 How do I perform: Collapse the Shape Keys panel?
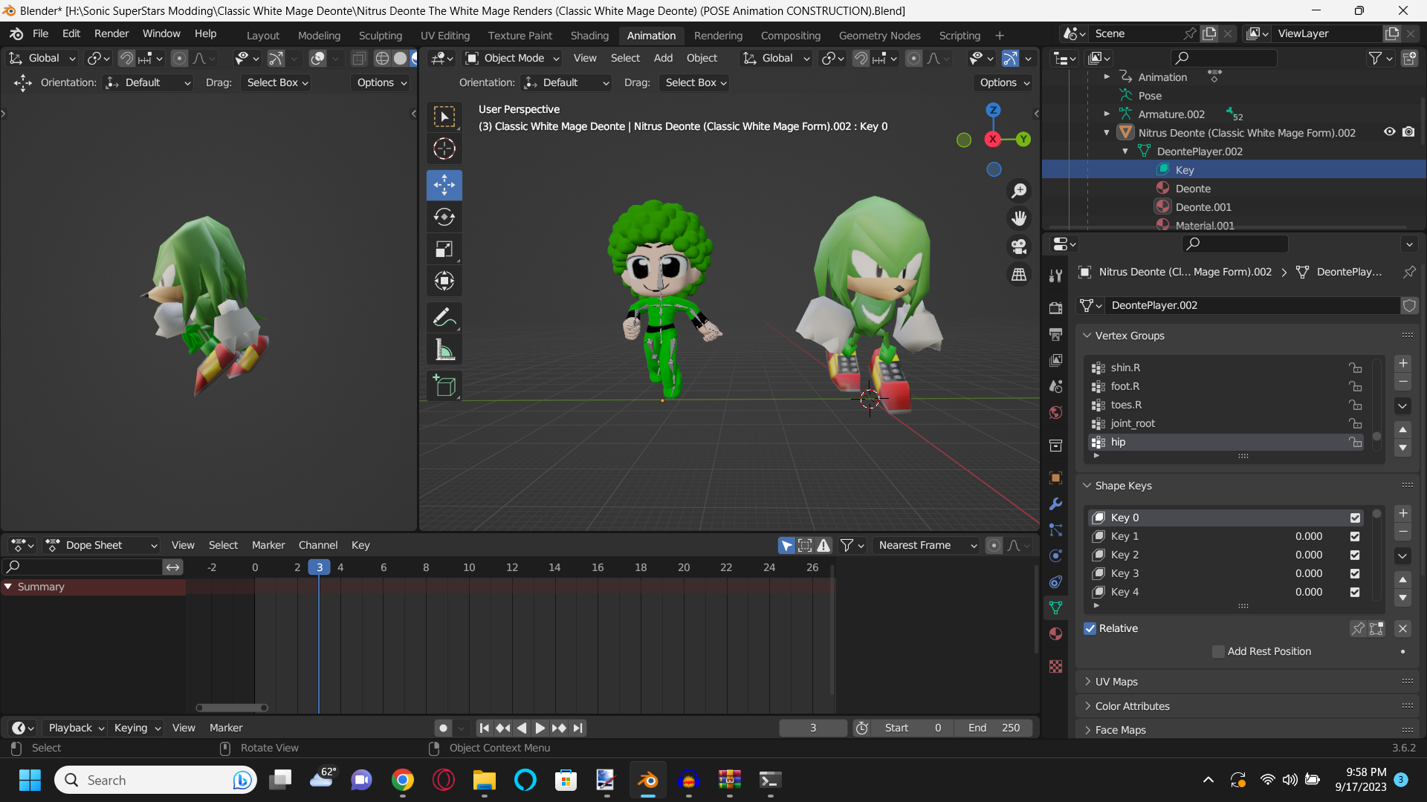[x=1122, y=486]
